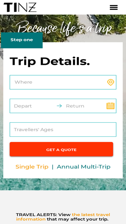
Task: Click the word information in travel alert
Action: [x=31, y=219]
